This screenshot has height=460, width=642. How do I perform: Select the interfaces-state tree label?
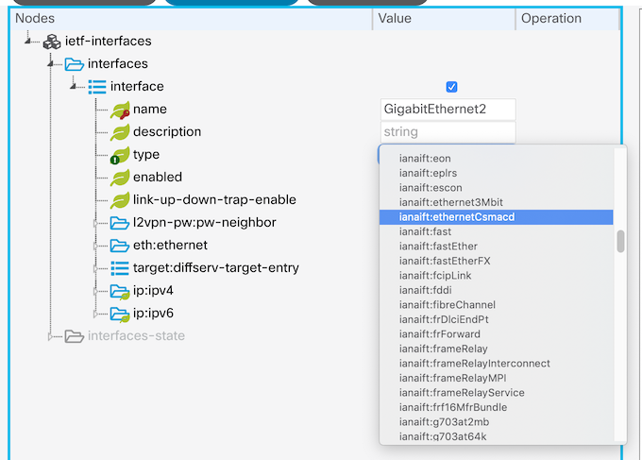coord(136,336)
